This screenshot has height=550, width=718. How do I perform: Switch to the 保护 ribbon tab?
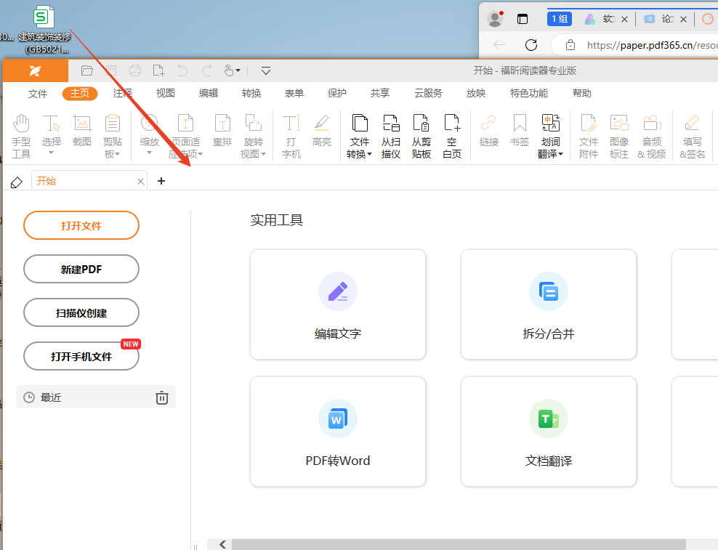click(337, 93)
